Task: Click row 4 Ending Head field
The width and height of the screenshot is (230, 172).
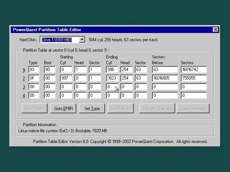Action: point(126,95)
